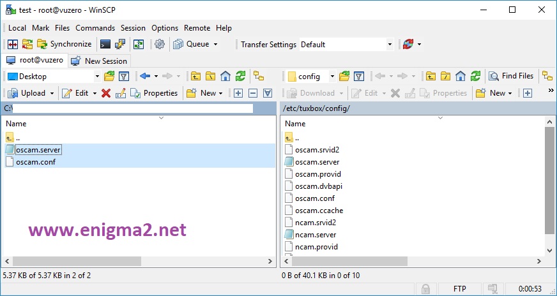Open the Remote menu
The height and width of the screenshot is (296, 557).
click(197, 28)
